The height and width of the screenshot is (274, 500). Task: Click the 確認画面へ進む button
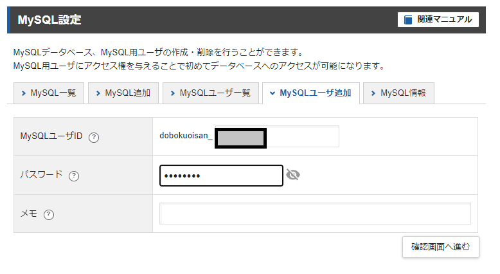(441, 247)
